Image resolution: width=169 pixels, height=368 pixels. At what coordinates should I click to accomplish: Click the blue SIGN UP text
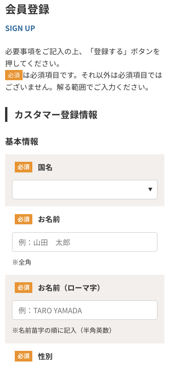[x=20, y=28]
